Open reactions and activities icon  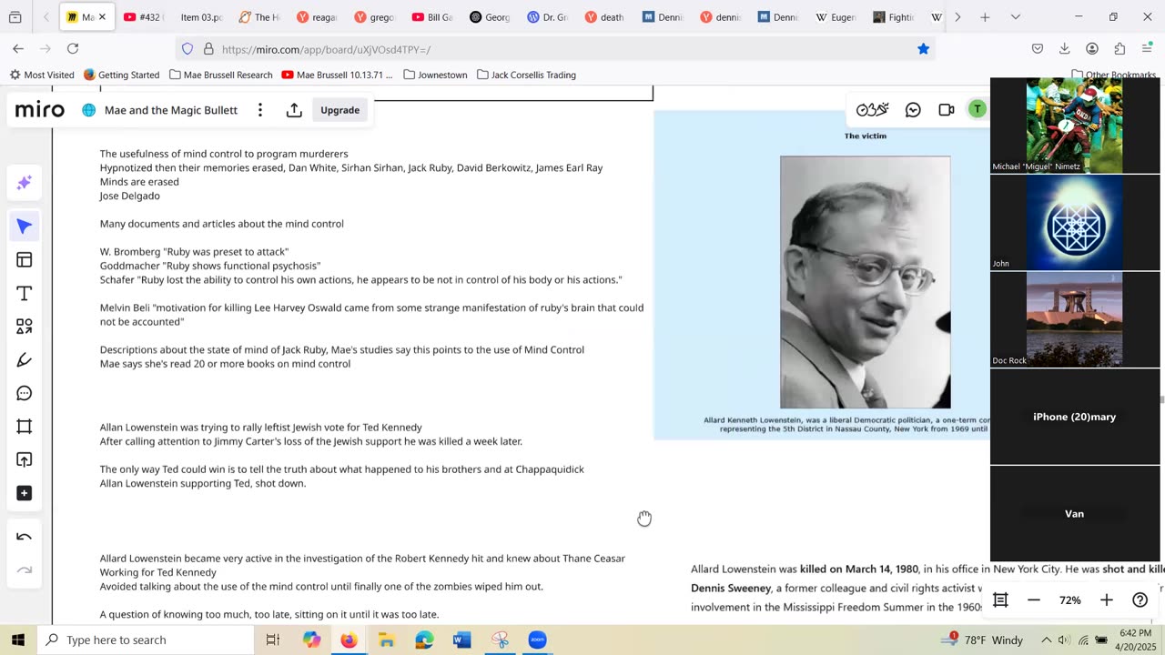click(872, 110)
